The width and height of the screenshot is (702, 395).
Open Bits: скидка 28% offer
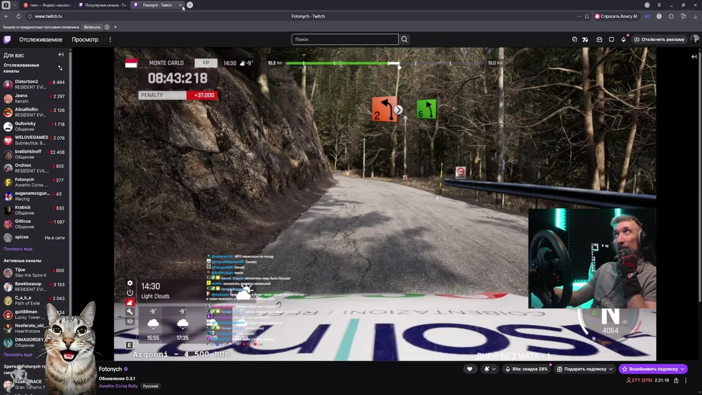tap(526, 369)
